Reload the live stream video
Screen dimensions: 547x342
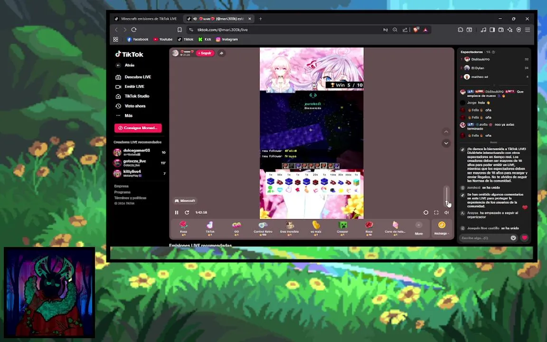(187, 212)
